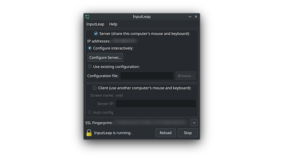This screenshot has width=284, height=159.
Task: Focus the Server IP input field
Action: pos(156,104)
